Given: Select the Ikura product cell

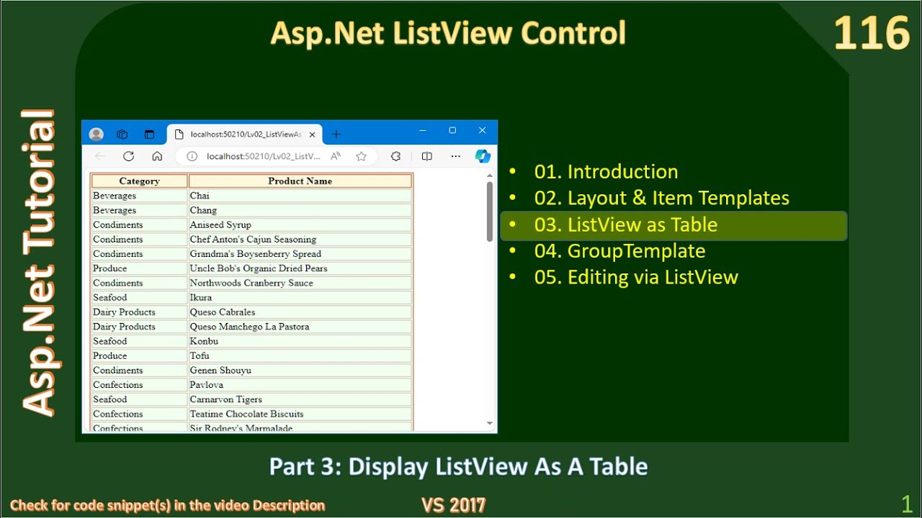Looking at the screenshot, I should point(300,298).
